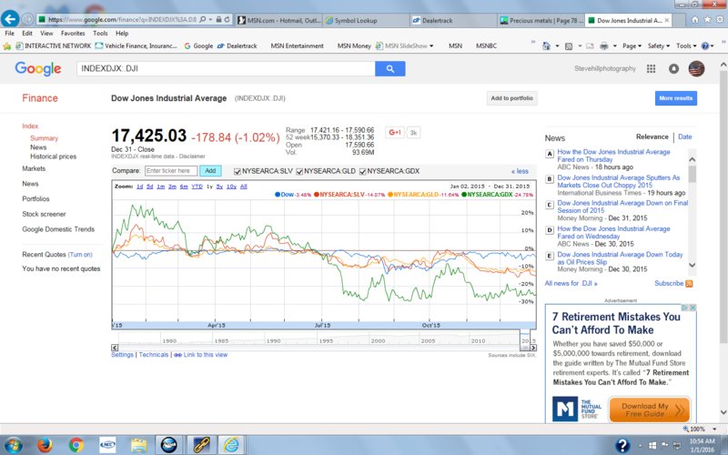Switch to the MSN.com Hotmail tab
Viewport: 728px width, 455px height.
278,20
